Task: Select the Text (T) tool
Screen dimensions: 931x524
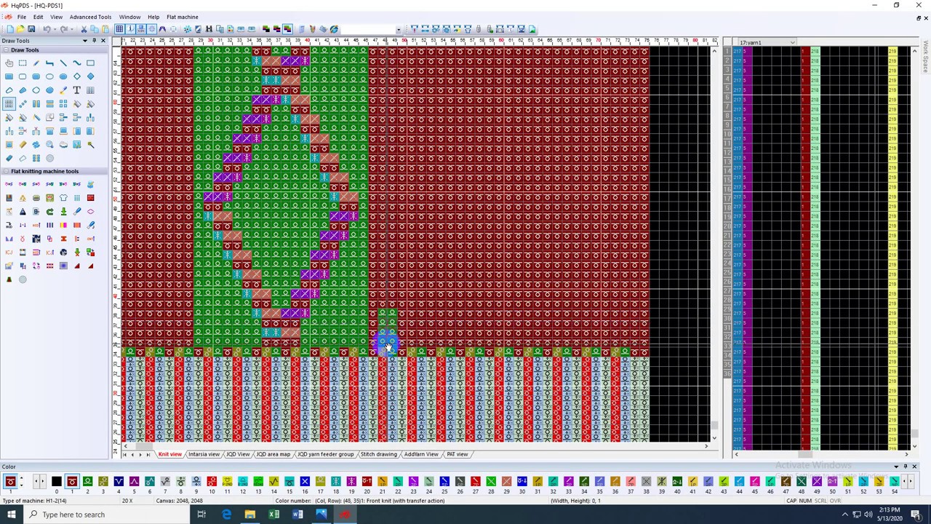Action: pyautogui.click(x=77, y=90)
